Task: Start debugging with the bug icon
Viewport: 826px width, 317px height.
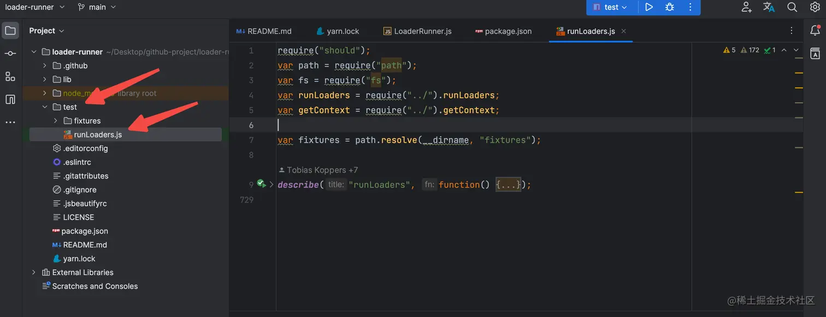Action: click(x=669, y=7)
